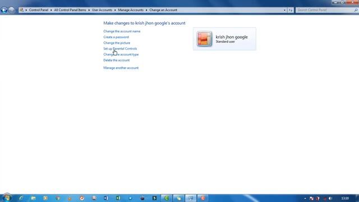
Task: Refresh the Control Panel address bar
Action: click(291, 10)
